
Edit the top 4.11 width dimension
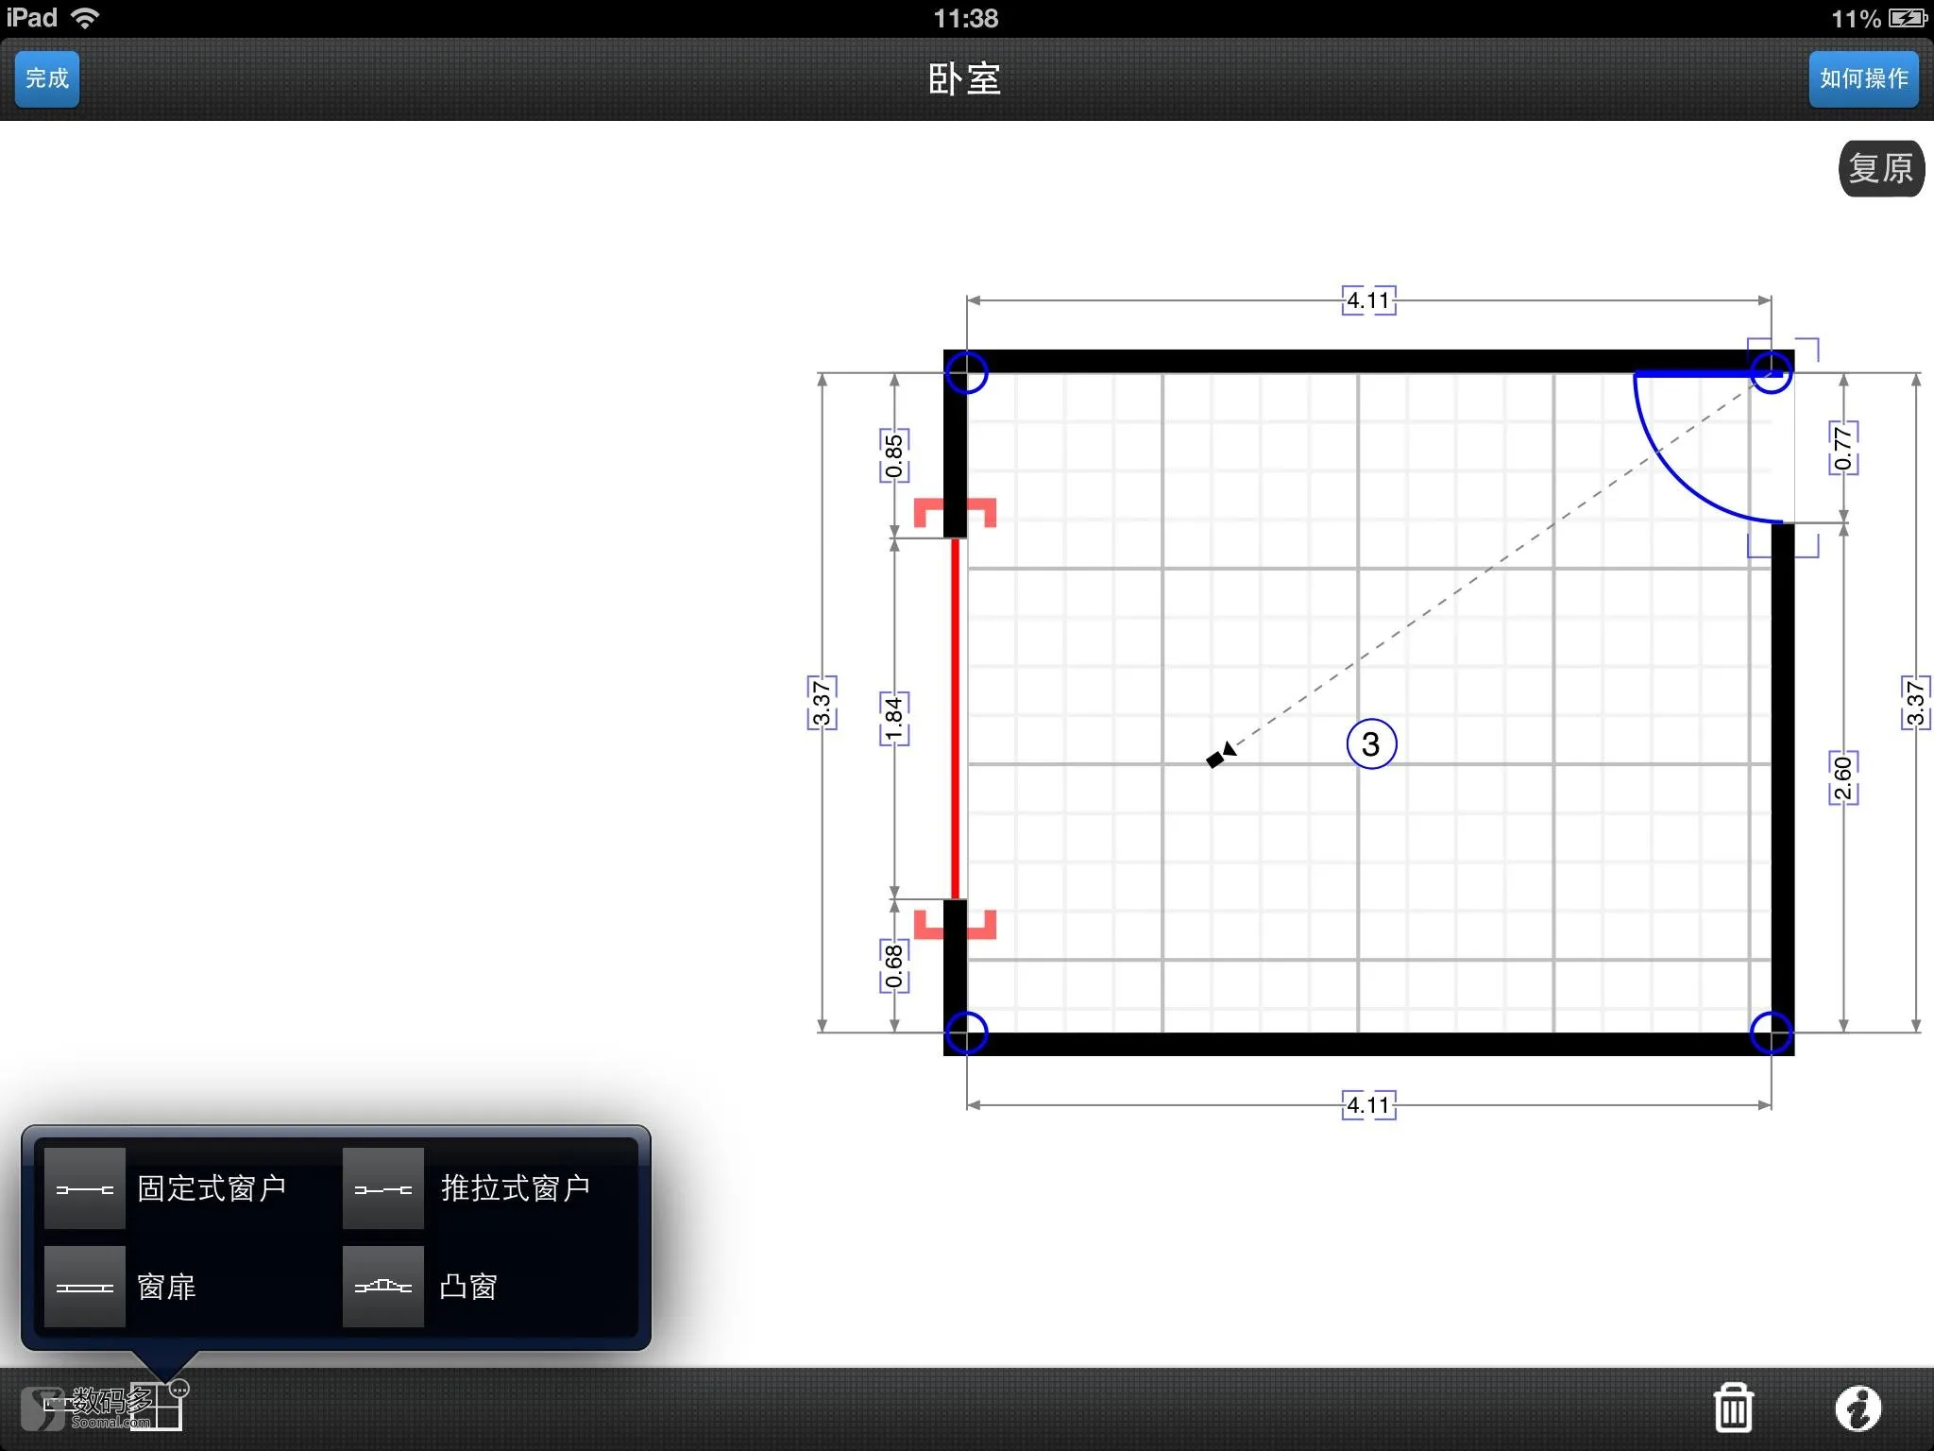tap(1368, 300)
